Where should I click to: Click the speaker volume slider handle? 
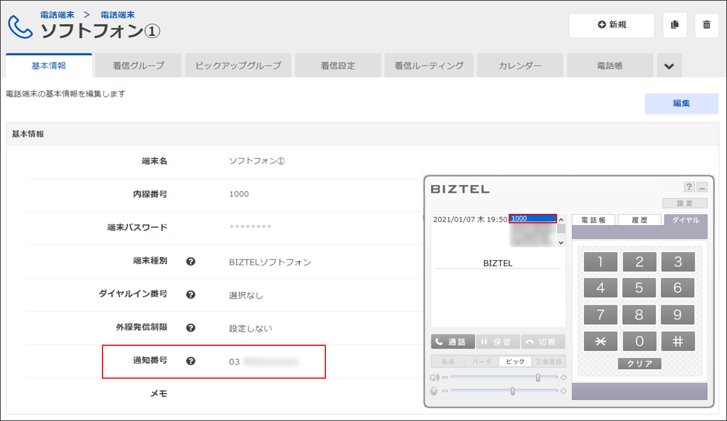538,378
